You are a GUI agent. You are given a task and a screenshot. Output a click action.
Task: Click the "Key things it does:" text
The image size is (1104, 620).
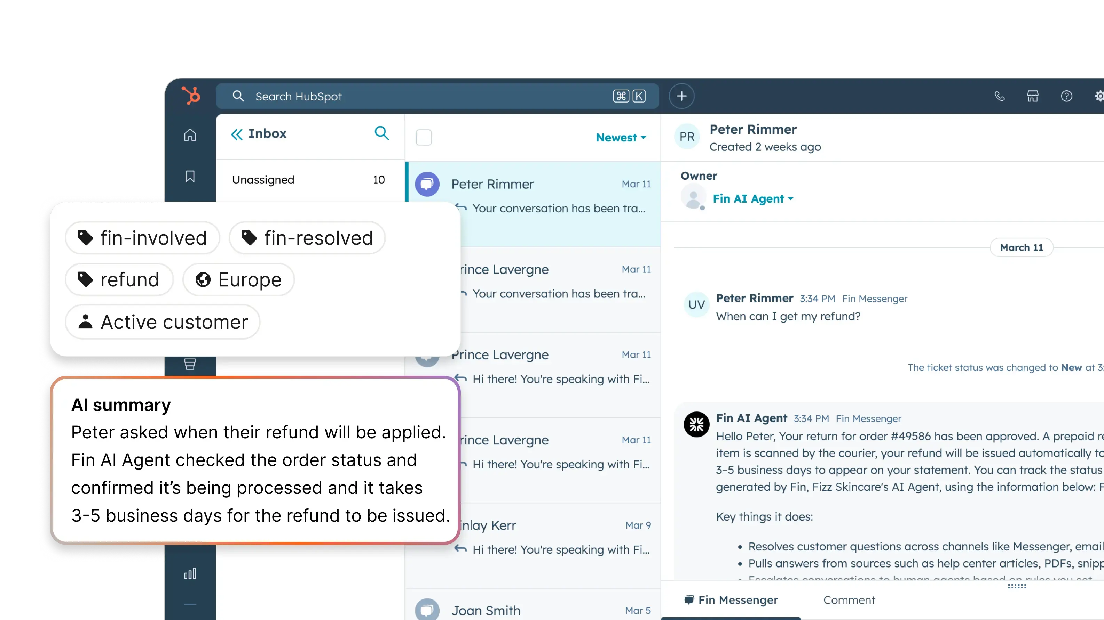764,516
